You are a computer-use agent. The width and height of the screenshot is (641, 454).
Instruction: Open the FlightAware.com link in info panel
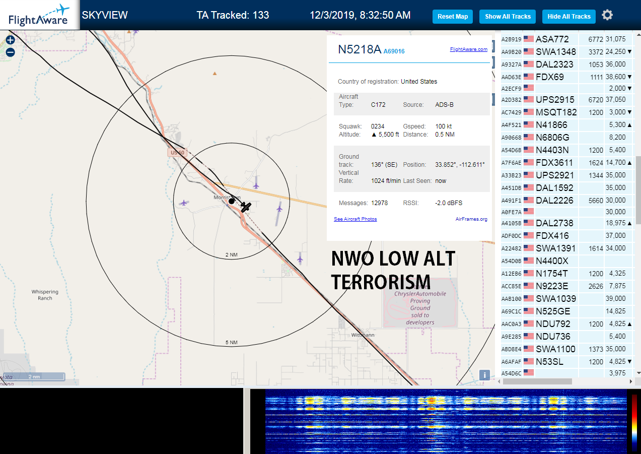coord(469,49)
